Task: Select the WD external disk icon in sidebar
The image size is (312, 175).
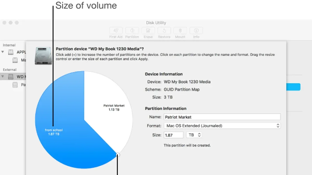Action: coord(11,77)
